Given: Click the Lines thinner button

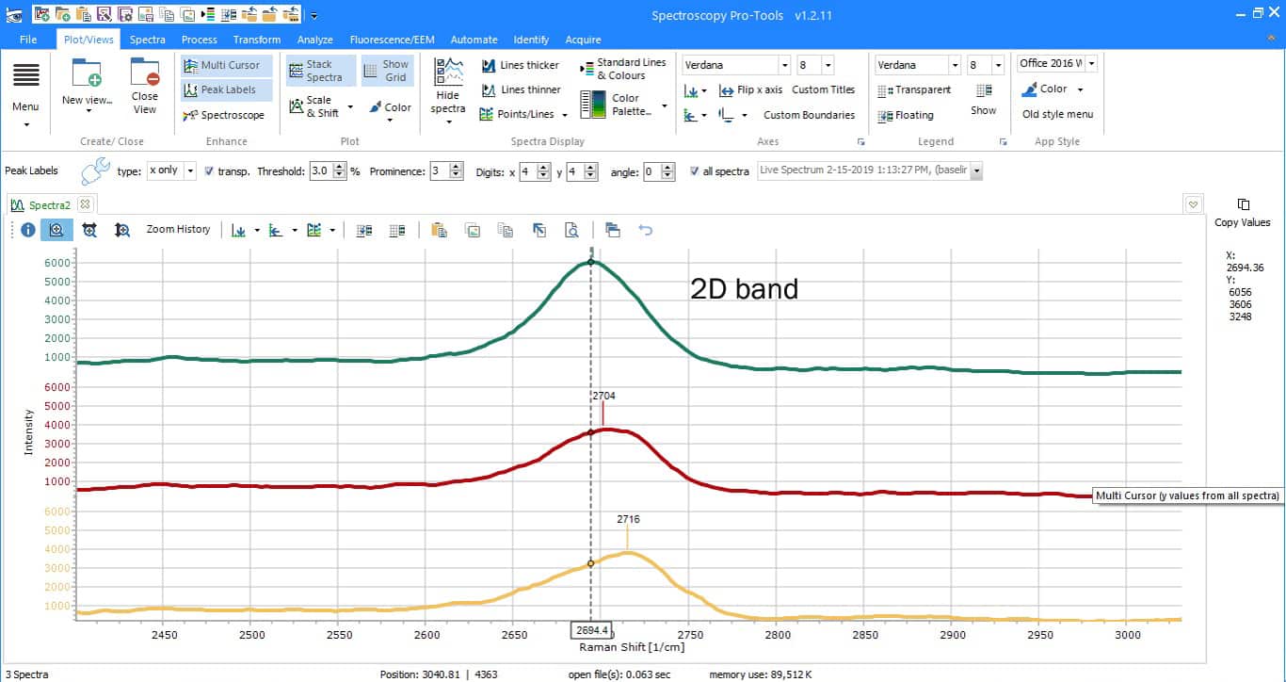Looking at the screenshot, I should click(521, 90).
